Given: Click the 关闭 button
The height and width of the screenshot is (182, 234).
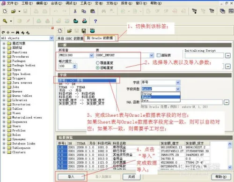Looking at the screenshot, I should coord(132,177).
